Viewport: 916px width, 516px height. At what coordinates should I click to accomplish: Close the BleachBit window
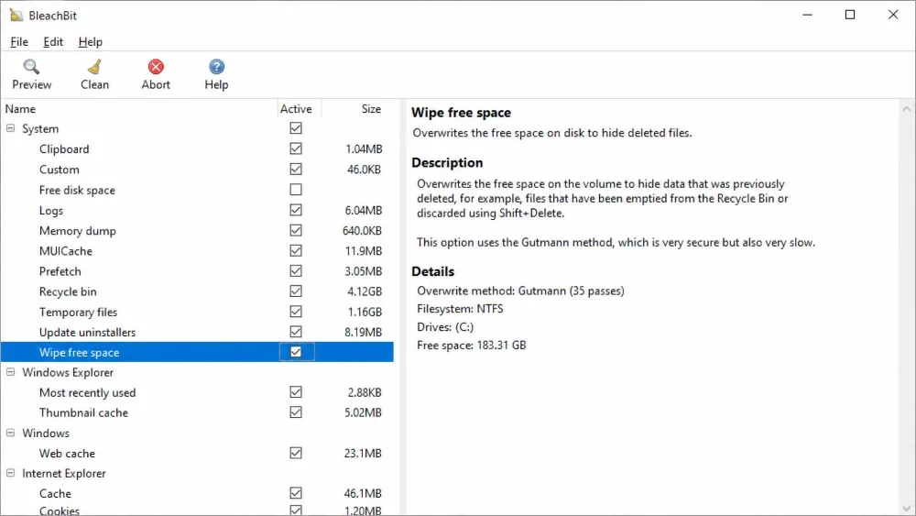[x=893, y=15]
